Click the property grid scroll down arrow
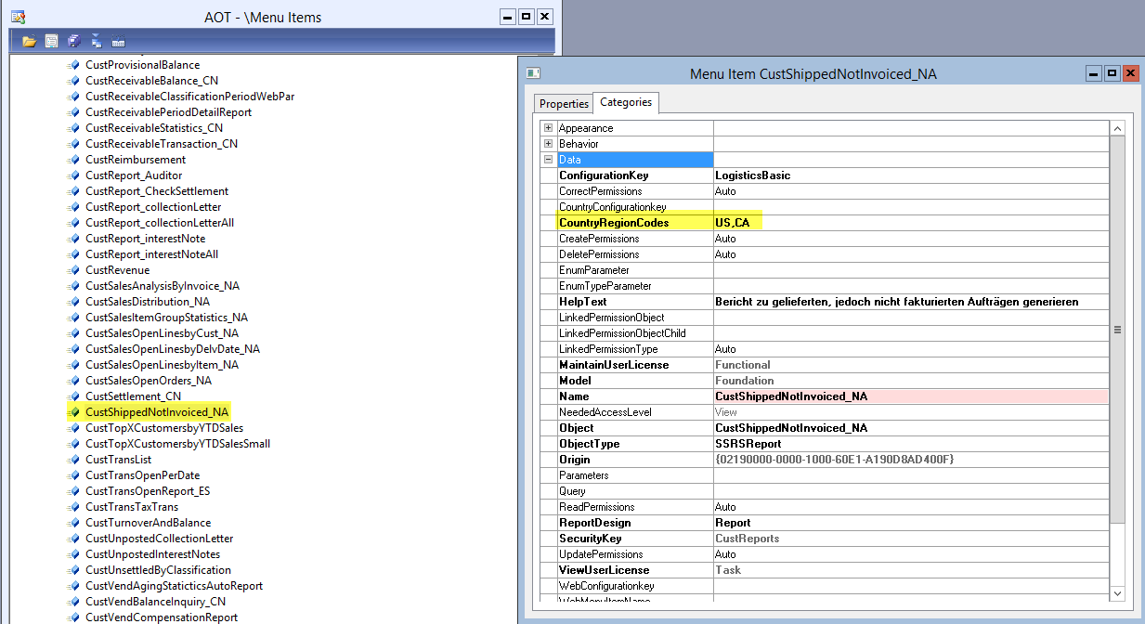 click(x=1117, y=592)
